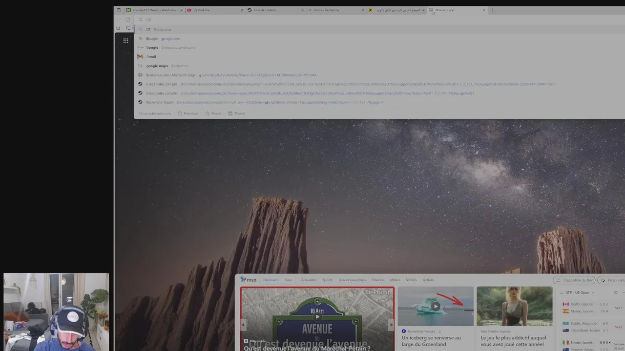Image resolution: width=625 pixels, height=351 pixels.
Task: Open the iceberg Groenland article headline
Action: [x=431, y=341]
